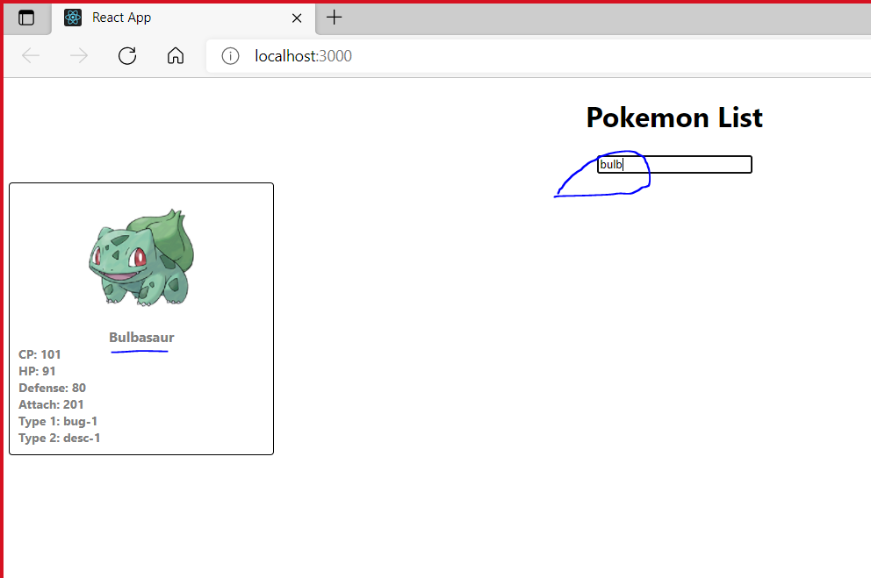The image size is (871, 578).
Task: View site information icon
Action: pyautogui.click(x=230, y=56)
